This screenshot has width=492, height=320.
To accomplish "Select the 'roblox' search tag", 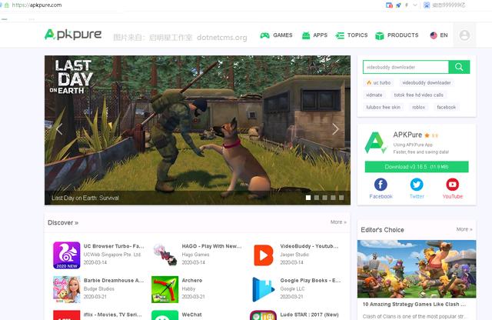I will pyautogui.click(x=418, y=107).
